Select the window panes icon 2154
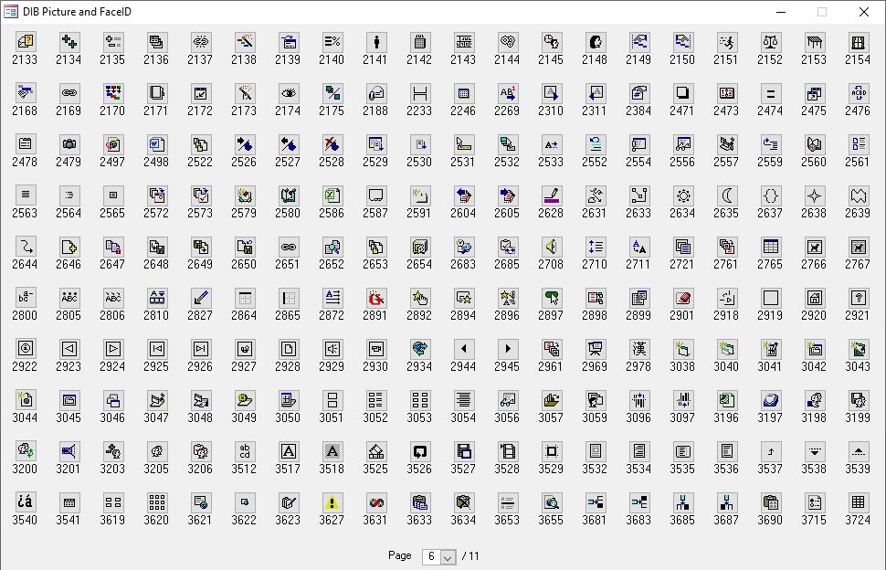 pos(858,42)
